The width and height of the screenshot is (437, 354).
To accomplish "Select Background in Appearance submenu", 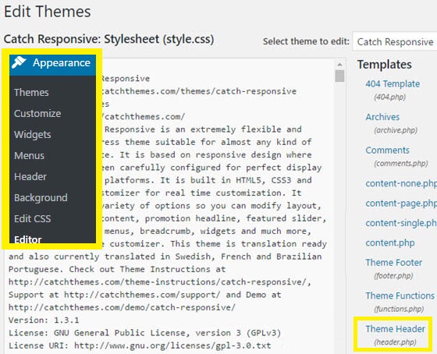I will (41, 197).
